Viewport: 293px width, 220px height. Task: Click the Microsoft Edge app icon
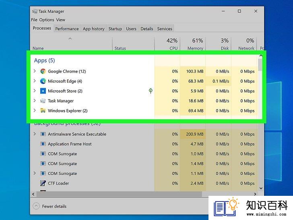tap(43, 81)
